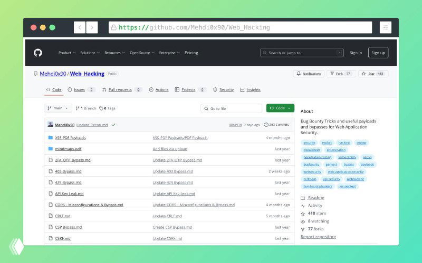The height and width of the screenshot is (263, 422).
Task: Click file icon beside CSRF.md
Action: 50,238
